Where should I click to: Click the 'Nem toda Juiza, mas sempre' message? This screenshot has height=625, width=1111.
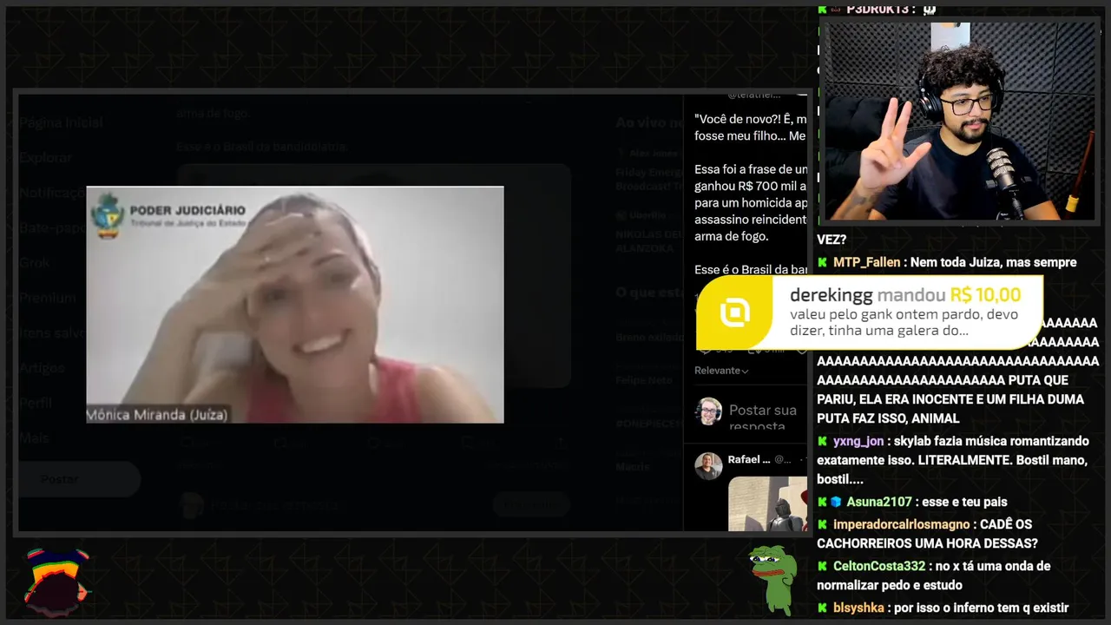[x=994, y=262]
